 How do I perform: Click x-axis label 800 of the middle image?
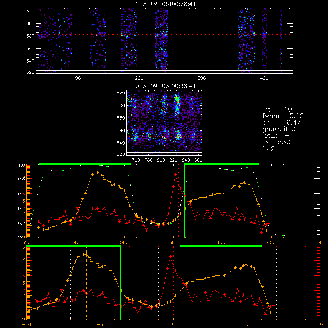161,160
